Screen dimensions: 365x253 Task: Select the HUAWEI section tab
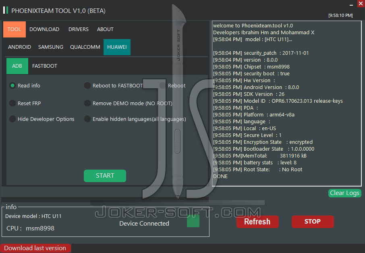tap(117, 47)
